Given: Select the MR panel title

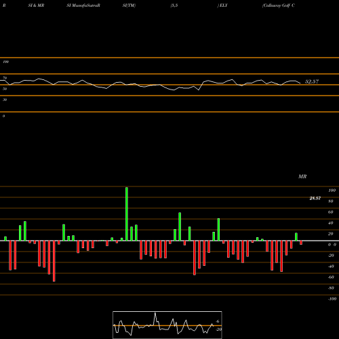Looking at the screenshot, I should pos(302,176).
